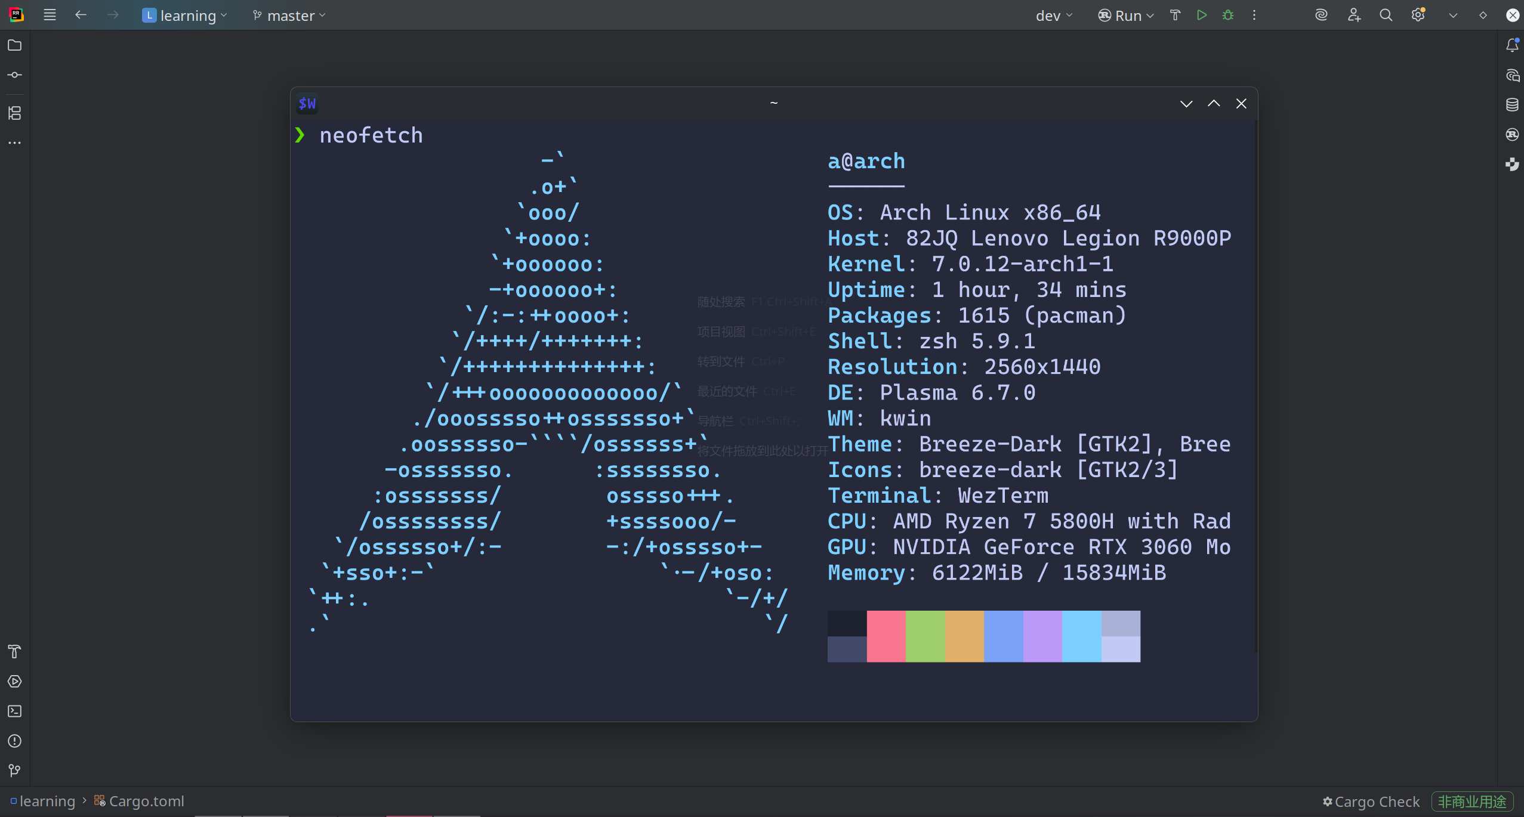Open the top toolbar three-dot overflow menu
1524x817 pixels.
(x=1254, y=15)
